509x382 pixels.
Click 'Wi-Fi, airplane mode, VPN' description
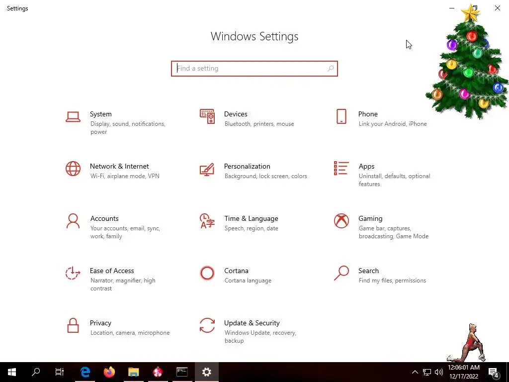[x=125, y=176]
